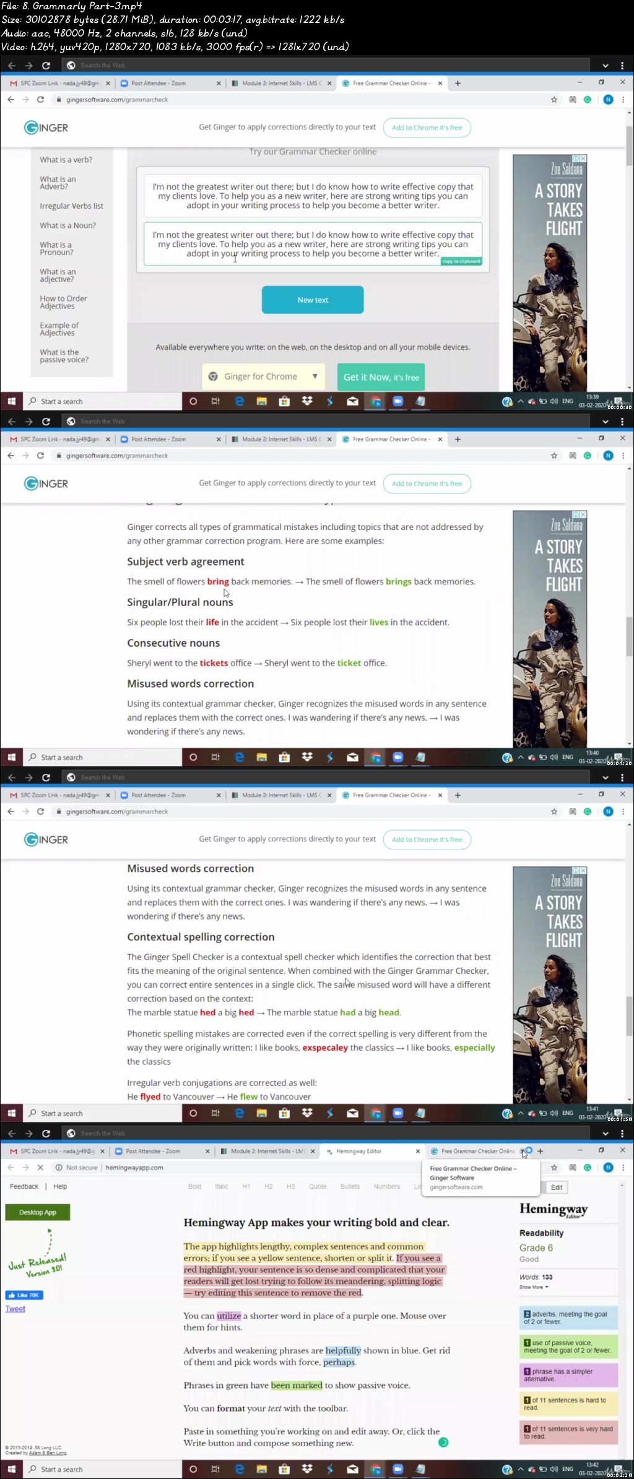
Task: Open the Help menu in Hemingway
Action: [x=60, y=1186]
